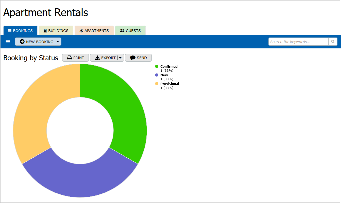Expand the Export dropdown arrow

(121, 58)
